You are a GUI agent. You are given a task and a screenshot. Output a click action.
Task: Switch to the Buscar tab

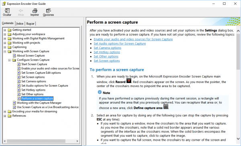pyautogui.click(x=30, y=24)
